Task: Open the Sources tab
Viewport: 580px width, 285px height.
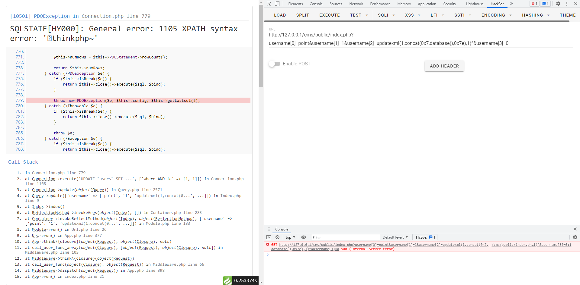Action: coord(335,4)
